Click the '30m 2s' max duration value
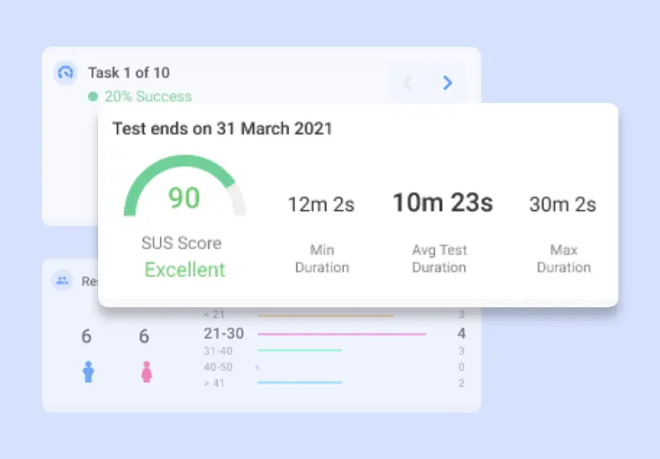 563,205
